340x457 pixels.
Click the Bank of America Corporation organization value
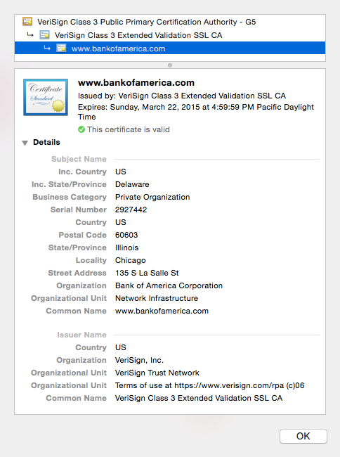169,285
